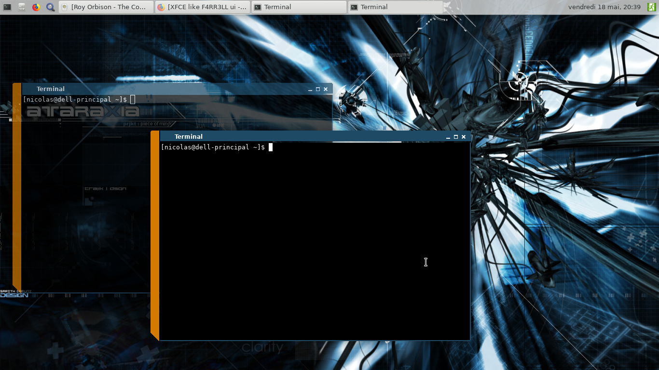
Task: Select the last Terminal button in the taskbar
Action: click(396, 7)
